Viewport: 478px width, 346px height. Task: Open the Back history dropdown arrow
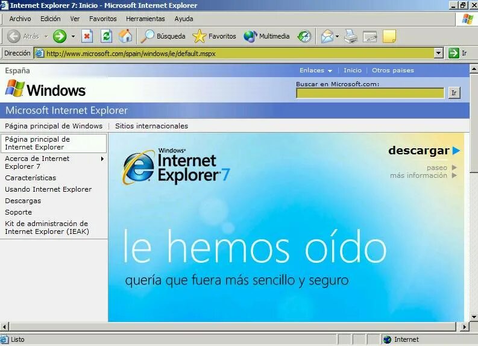coord(46,36)
